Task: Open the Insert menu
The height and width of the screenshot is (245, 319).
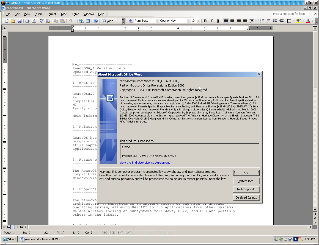Action: pos(38,14)
